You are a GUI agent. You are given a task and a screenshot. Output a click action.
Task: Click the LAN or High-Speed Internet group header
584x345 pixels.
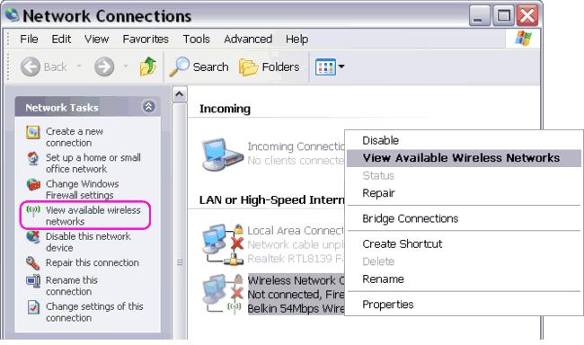pos(271,200)
